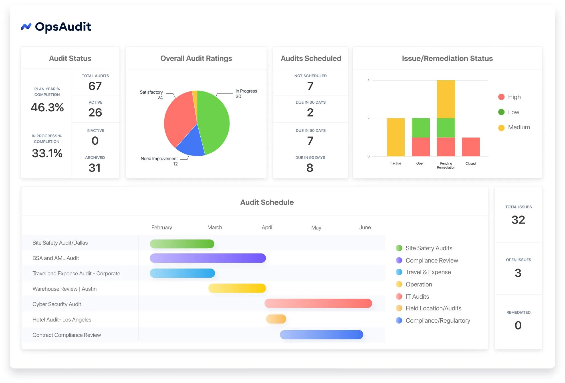Click the Field Location/Audits legend dot

pos(399,308)
